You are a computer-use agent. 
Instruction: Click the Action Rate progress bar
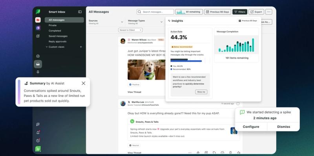(x=186, y=60)
